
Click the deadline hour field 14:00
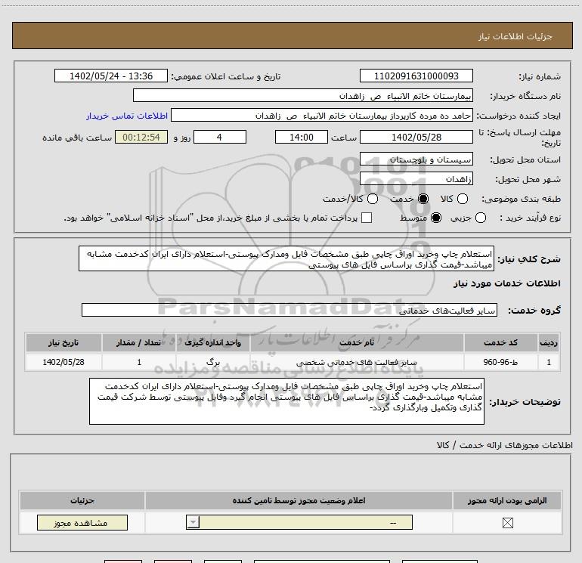pyautogui.click(x=302, y=137)
